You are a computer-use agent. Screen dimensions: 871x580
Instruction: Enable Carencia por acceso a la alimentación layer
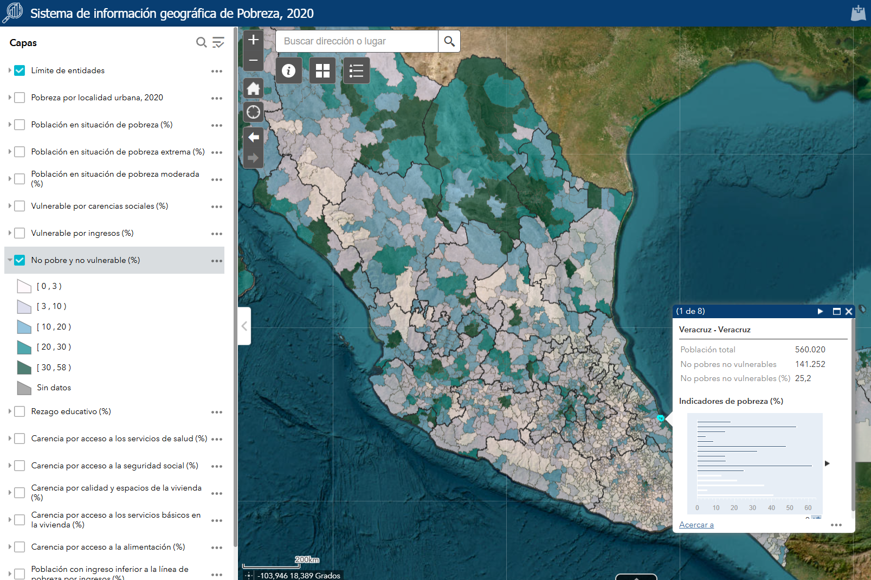point(20,547)
